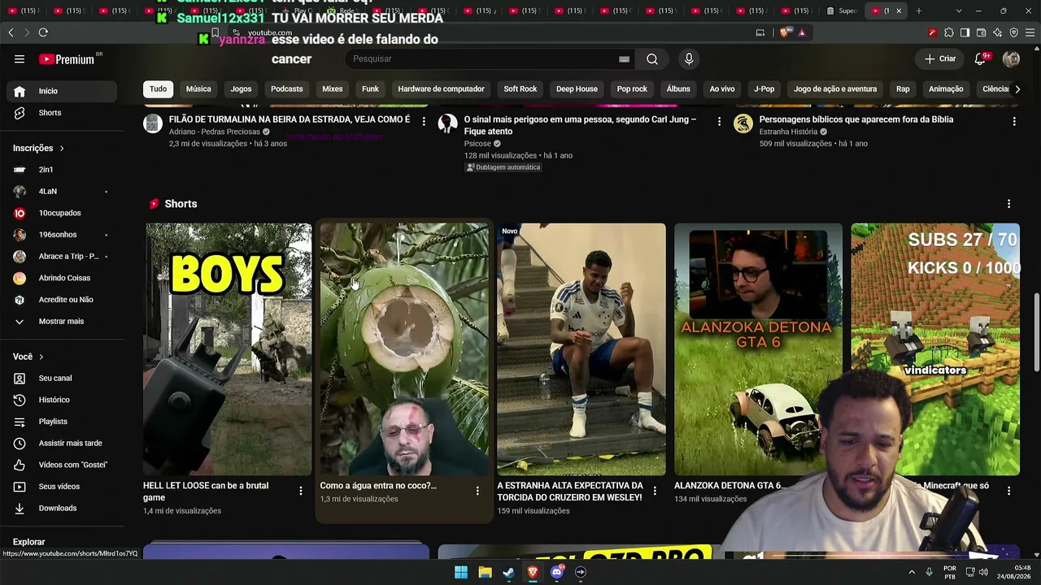Open Downloads in the sidebar

pos(63,509)
